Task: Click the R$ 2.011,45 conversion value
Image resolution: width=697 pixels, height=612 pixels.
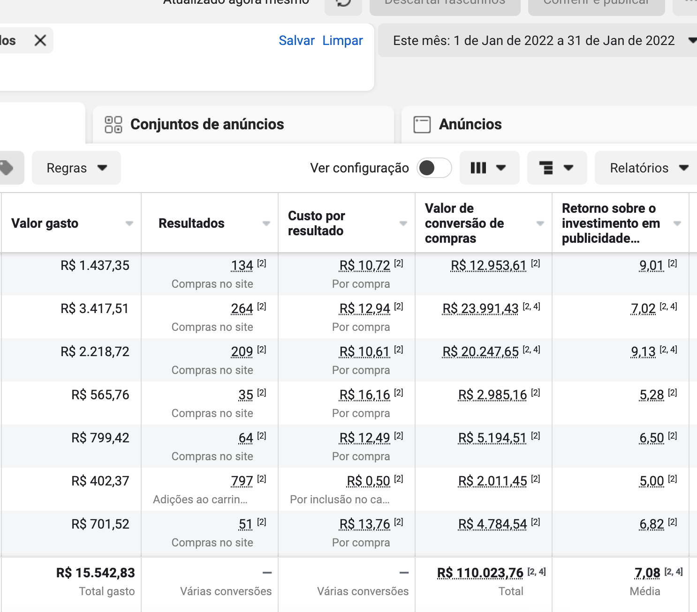Action: tap(492, 481)
